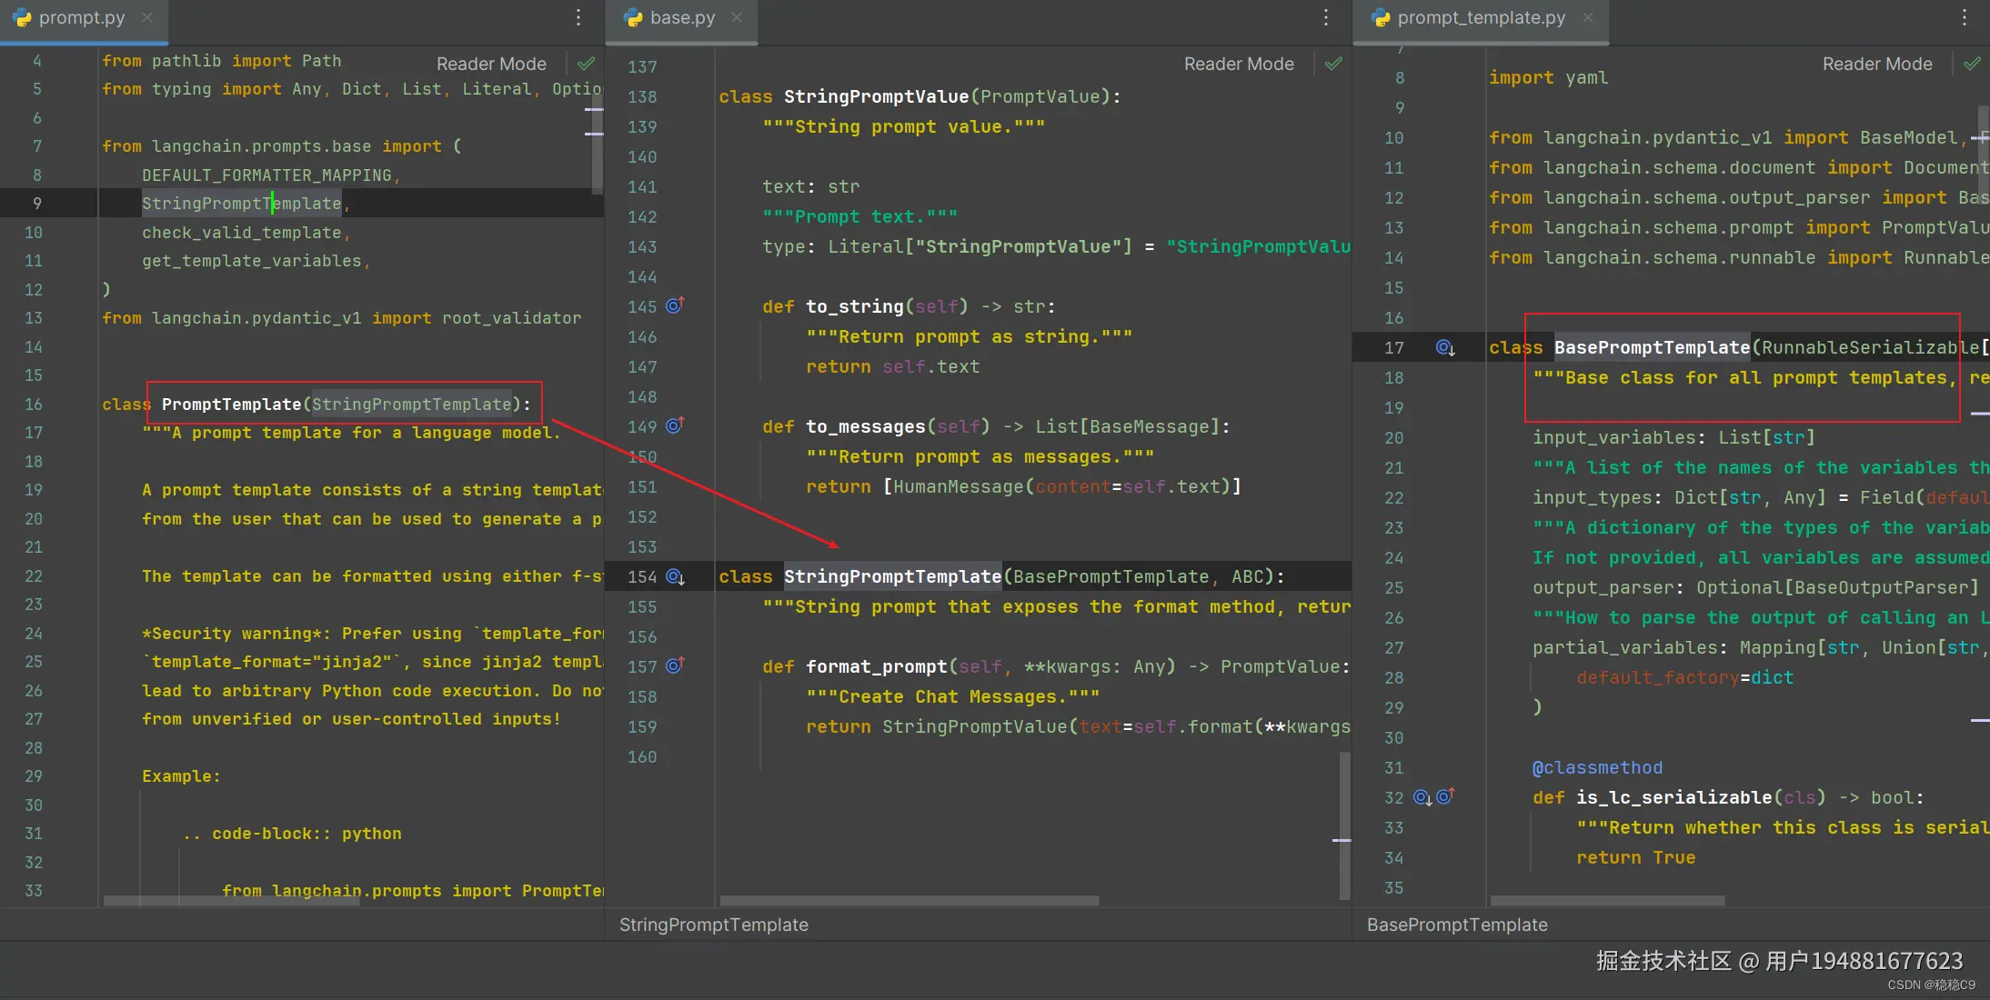Screen dimensions: 1990x1000
Task: Toggle Reader Mode in prompt_template.py editor
Action: (x=1877, y=64)
